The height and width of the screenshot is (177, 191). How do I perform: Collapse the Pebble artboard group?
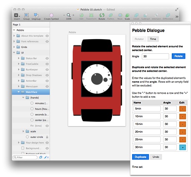[x=14, y=30]
